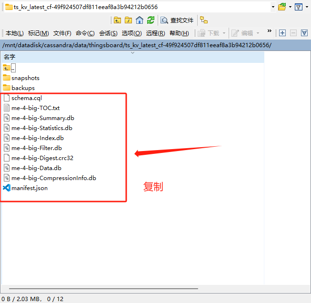
Task: Click the 名字 column header
Action: coord(133,57)
